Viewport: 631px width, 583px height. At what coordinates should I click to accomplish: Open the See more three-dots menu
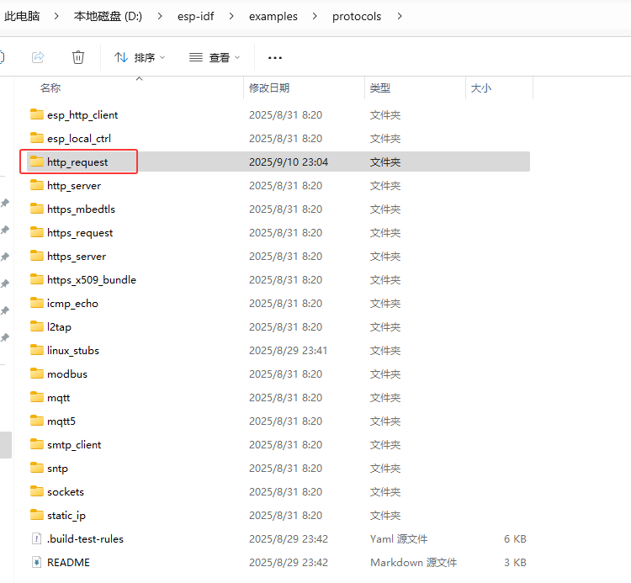(x=275, y=57)
